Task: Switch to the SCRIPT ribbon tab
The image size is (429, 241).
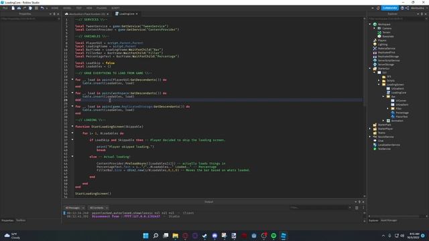Action: click(115, 8)
